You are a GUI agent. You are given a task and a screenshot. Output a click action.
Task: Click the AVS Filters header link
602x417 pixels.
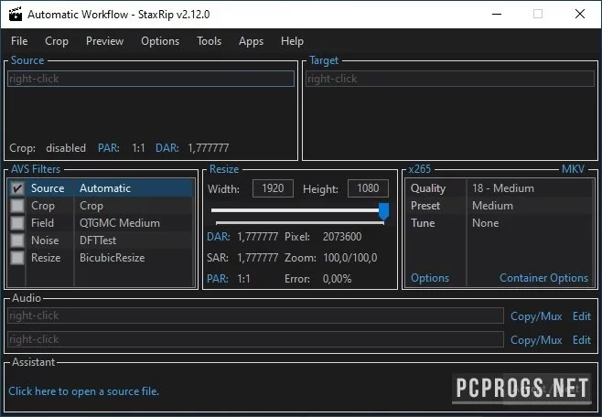[36, 169]
